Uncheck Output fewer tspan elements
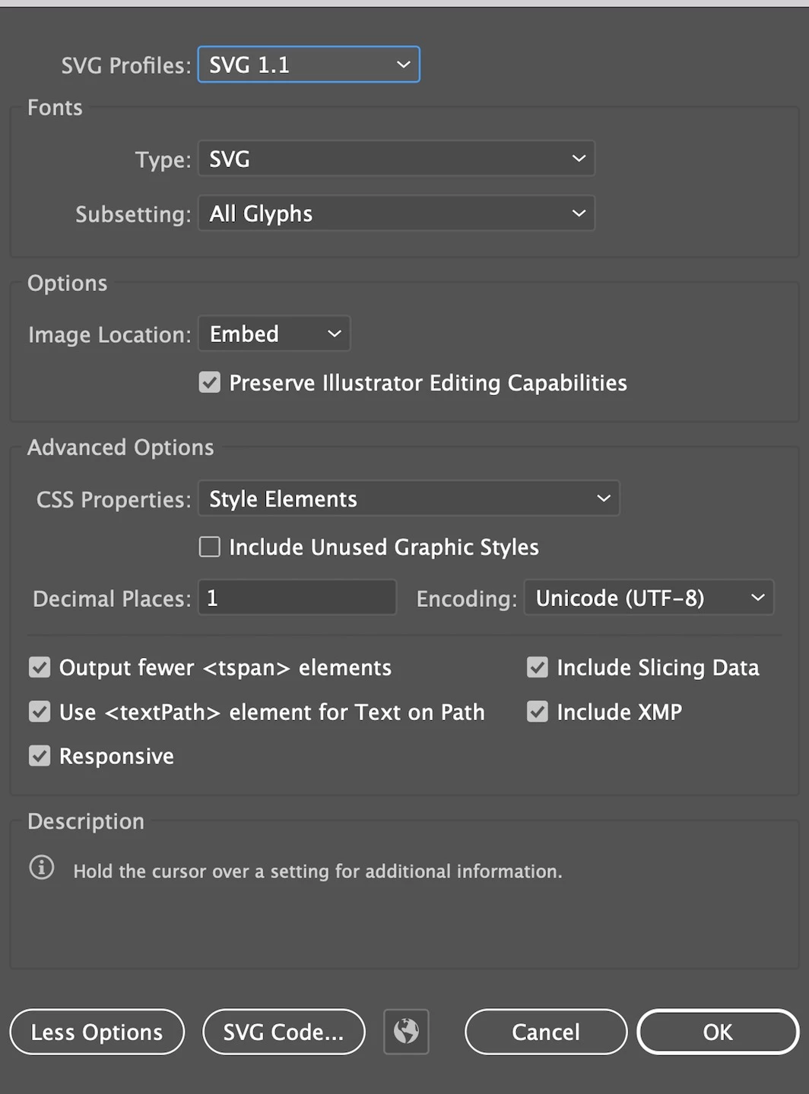Screen dimensions: 809x1094 [x=40, y=668]
